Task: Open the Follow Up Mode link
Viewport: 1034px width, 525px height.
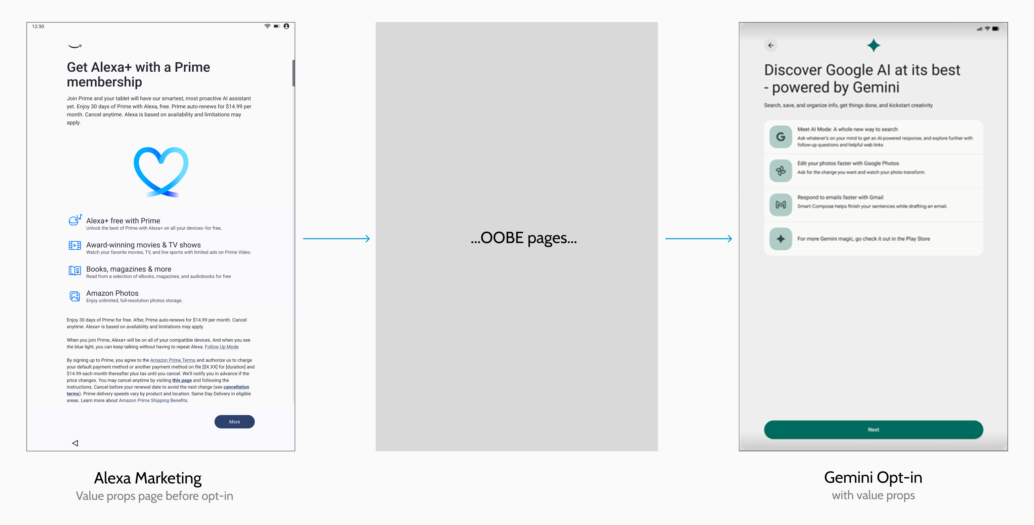Action: [222, 347]
